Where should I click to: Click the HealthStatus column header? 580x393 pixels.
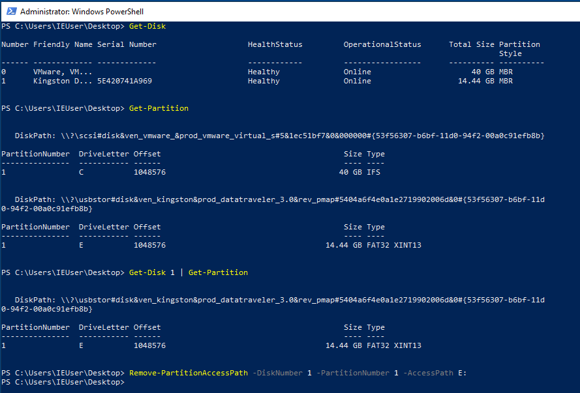(x=275, y=44)
